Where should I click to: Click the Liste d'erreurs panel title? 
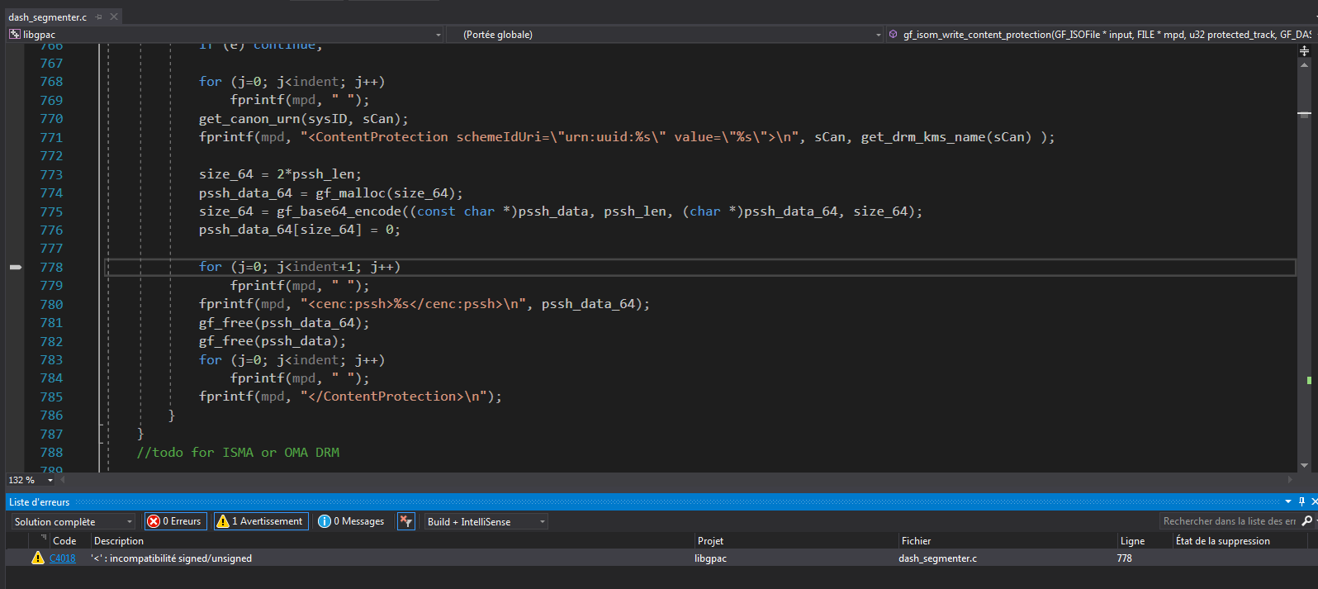[40, 502]
